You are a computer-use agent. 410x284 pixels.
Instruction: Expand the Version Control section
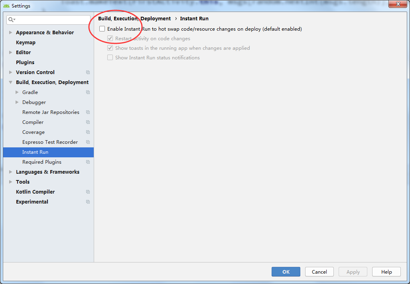(11, 72)
